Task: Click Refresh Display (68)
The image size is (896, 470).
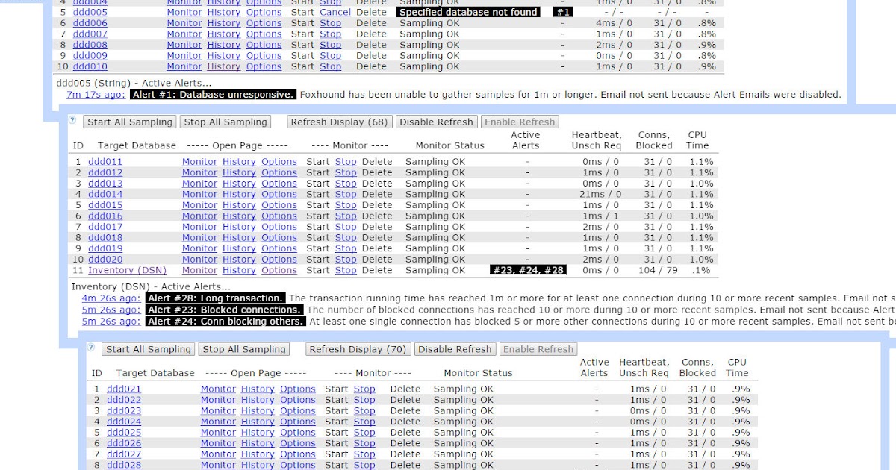Action: click(338, 122)
